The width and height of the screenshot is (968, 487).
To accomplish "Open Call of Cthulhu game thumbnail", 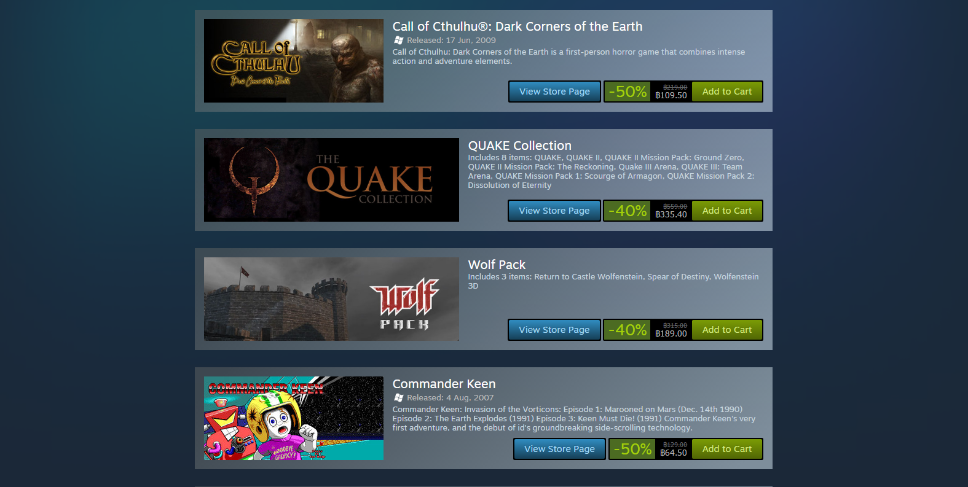I will point(294,61).
